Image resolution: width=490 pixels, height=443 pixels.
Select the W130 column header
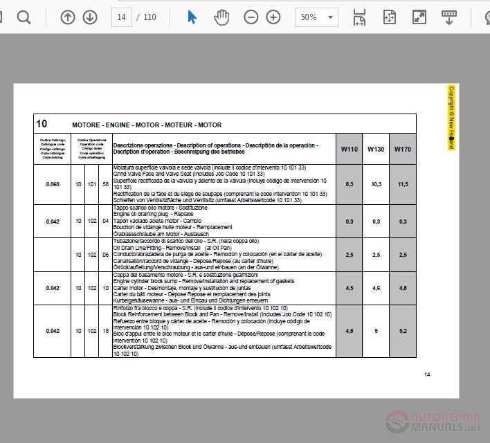tap(376, 149)
